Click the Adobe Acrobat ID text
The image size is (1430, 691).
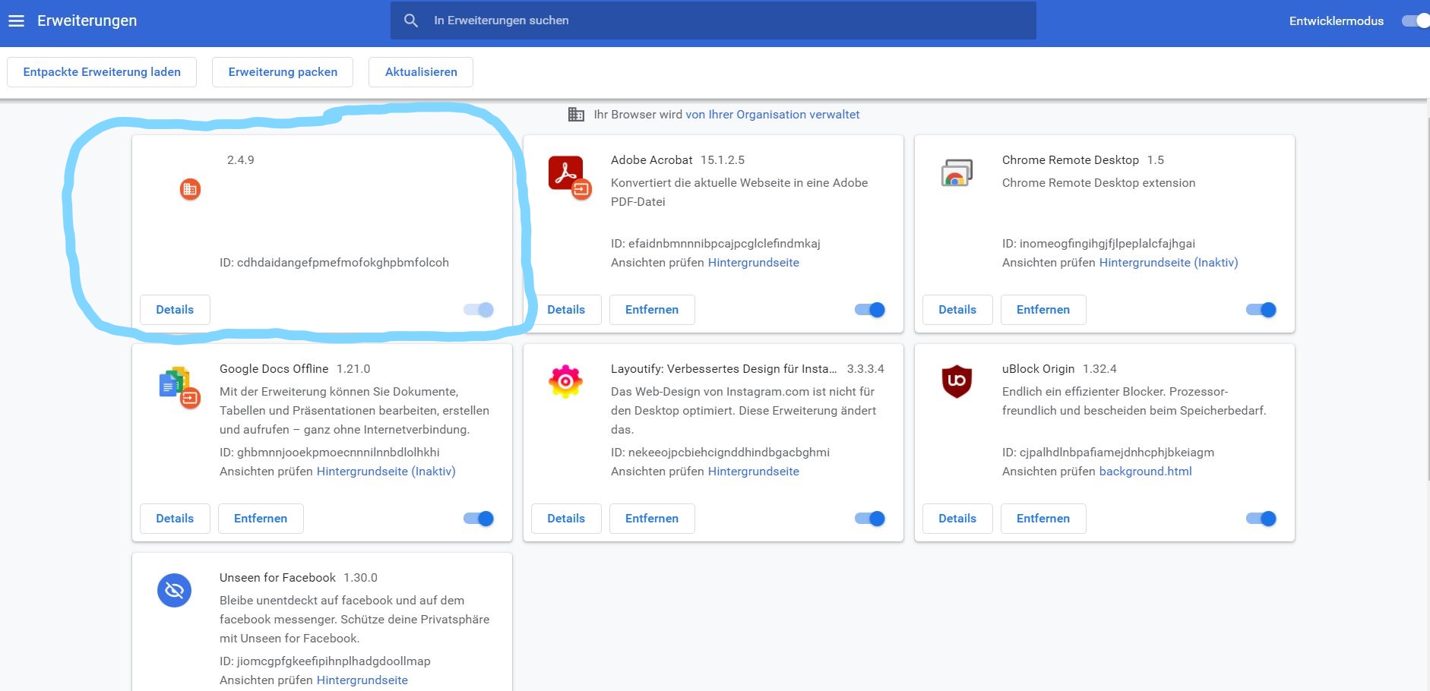716,244
